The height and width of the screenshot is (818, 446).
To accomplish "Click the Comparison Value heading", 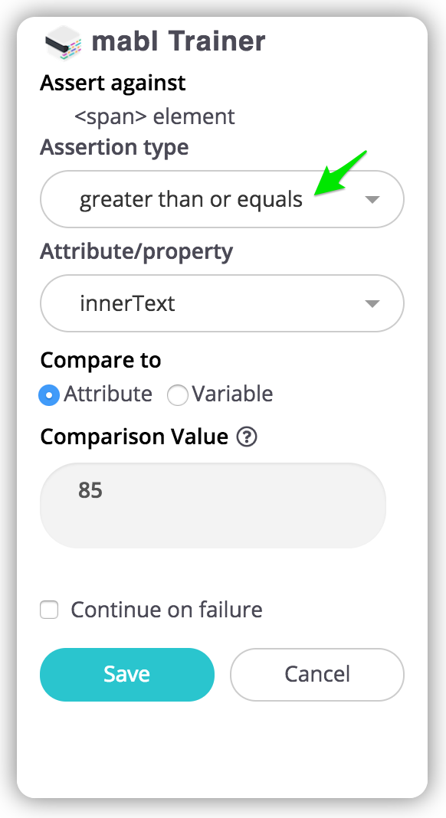I will coord(134,437).
